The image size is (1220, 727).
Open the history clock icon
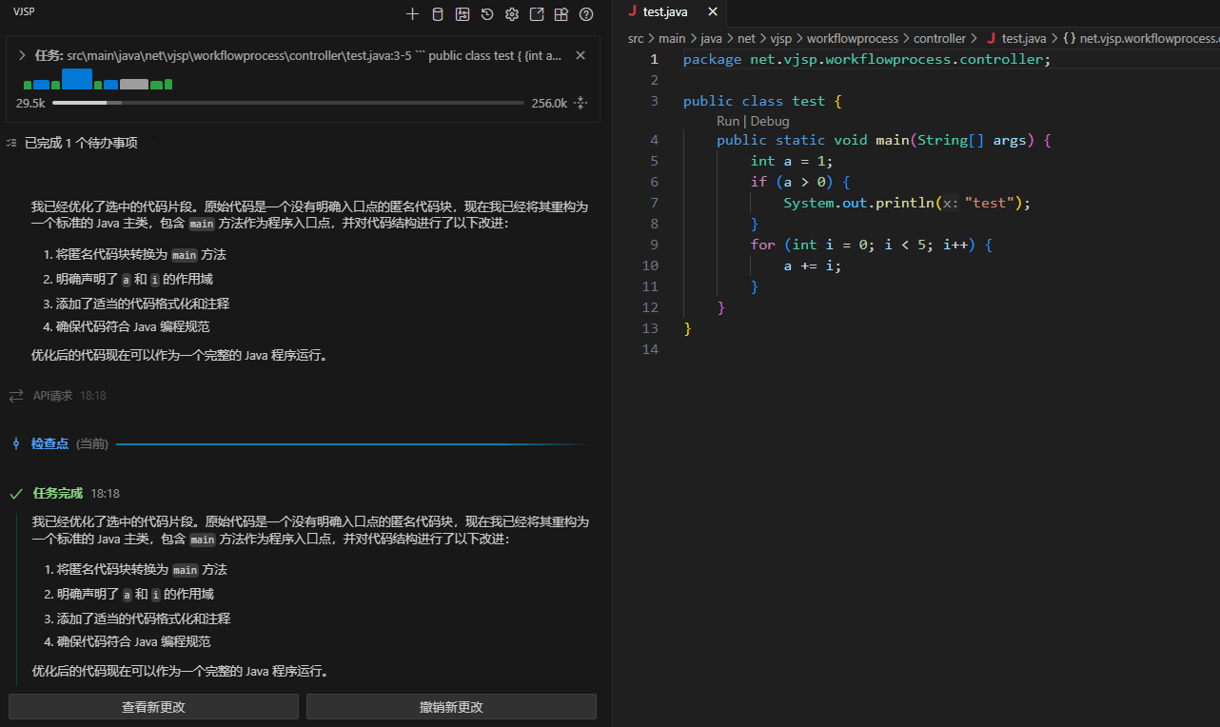tap(487, 14)
